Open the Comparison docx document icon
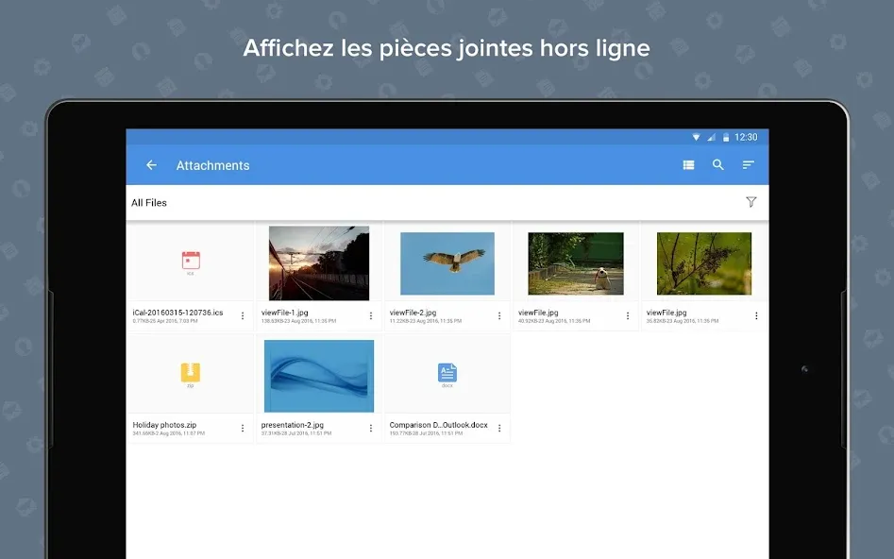Viewport: 894px width, 559px height. [x=447, y=372]
